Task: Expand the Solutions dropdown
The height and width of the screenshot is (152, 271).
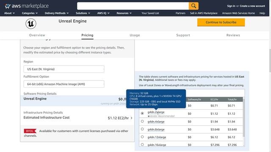Action: pos(83,13)
